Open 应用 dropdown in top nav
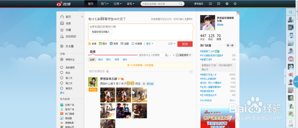The height and width of the screenshot is (128, 298). [x=117, y=4]
